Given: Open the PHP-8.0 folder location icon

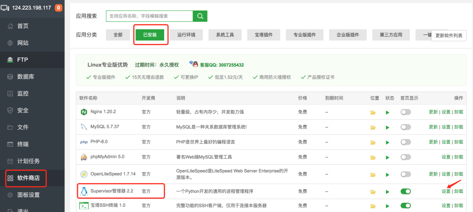Looking at the screenshot, I should (373, 142).
